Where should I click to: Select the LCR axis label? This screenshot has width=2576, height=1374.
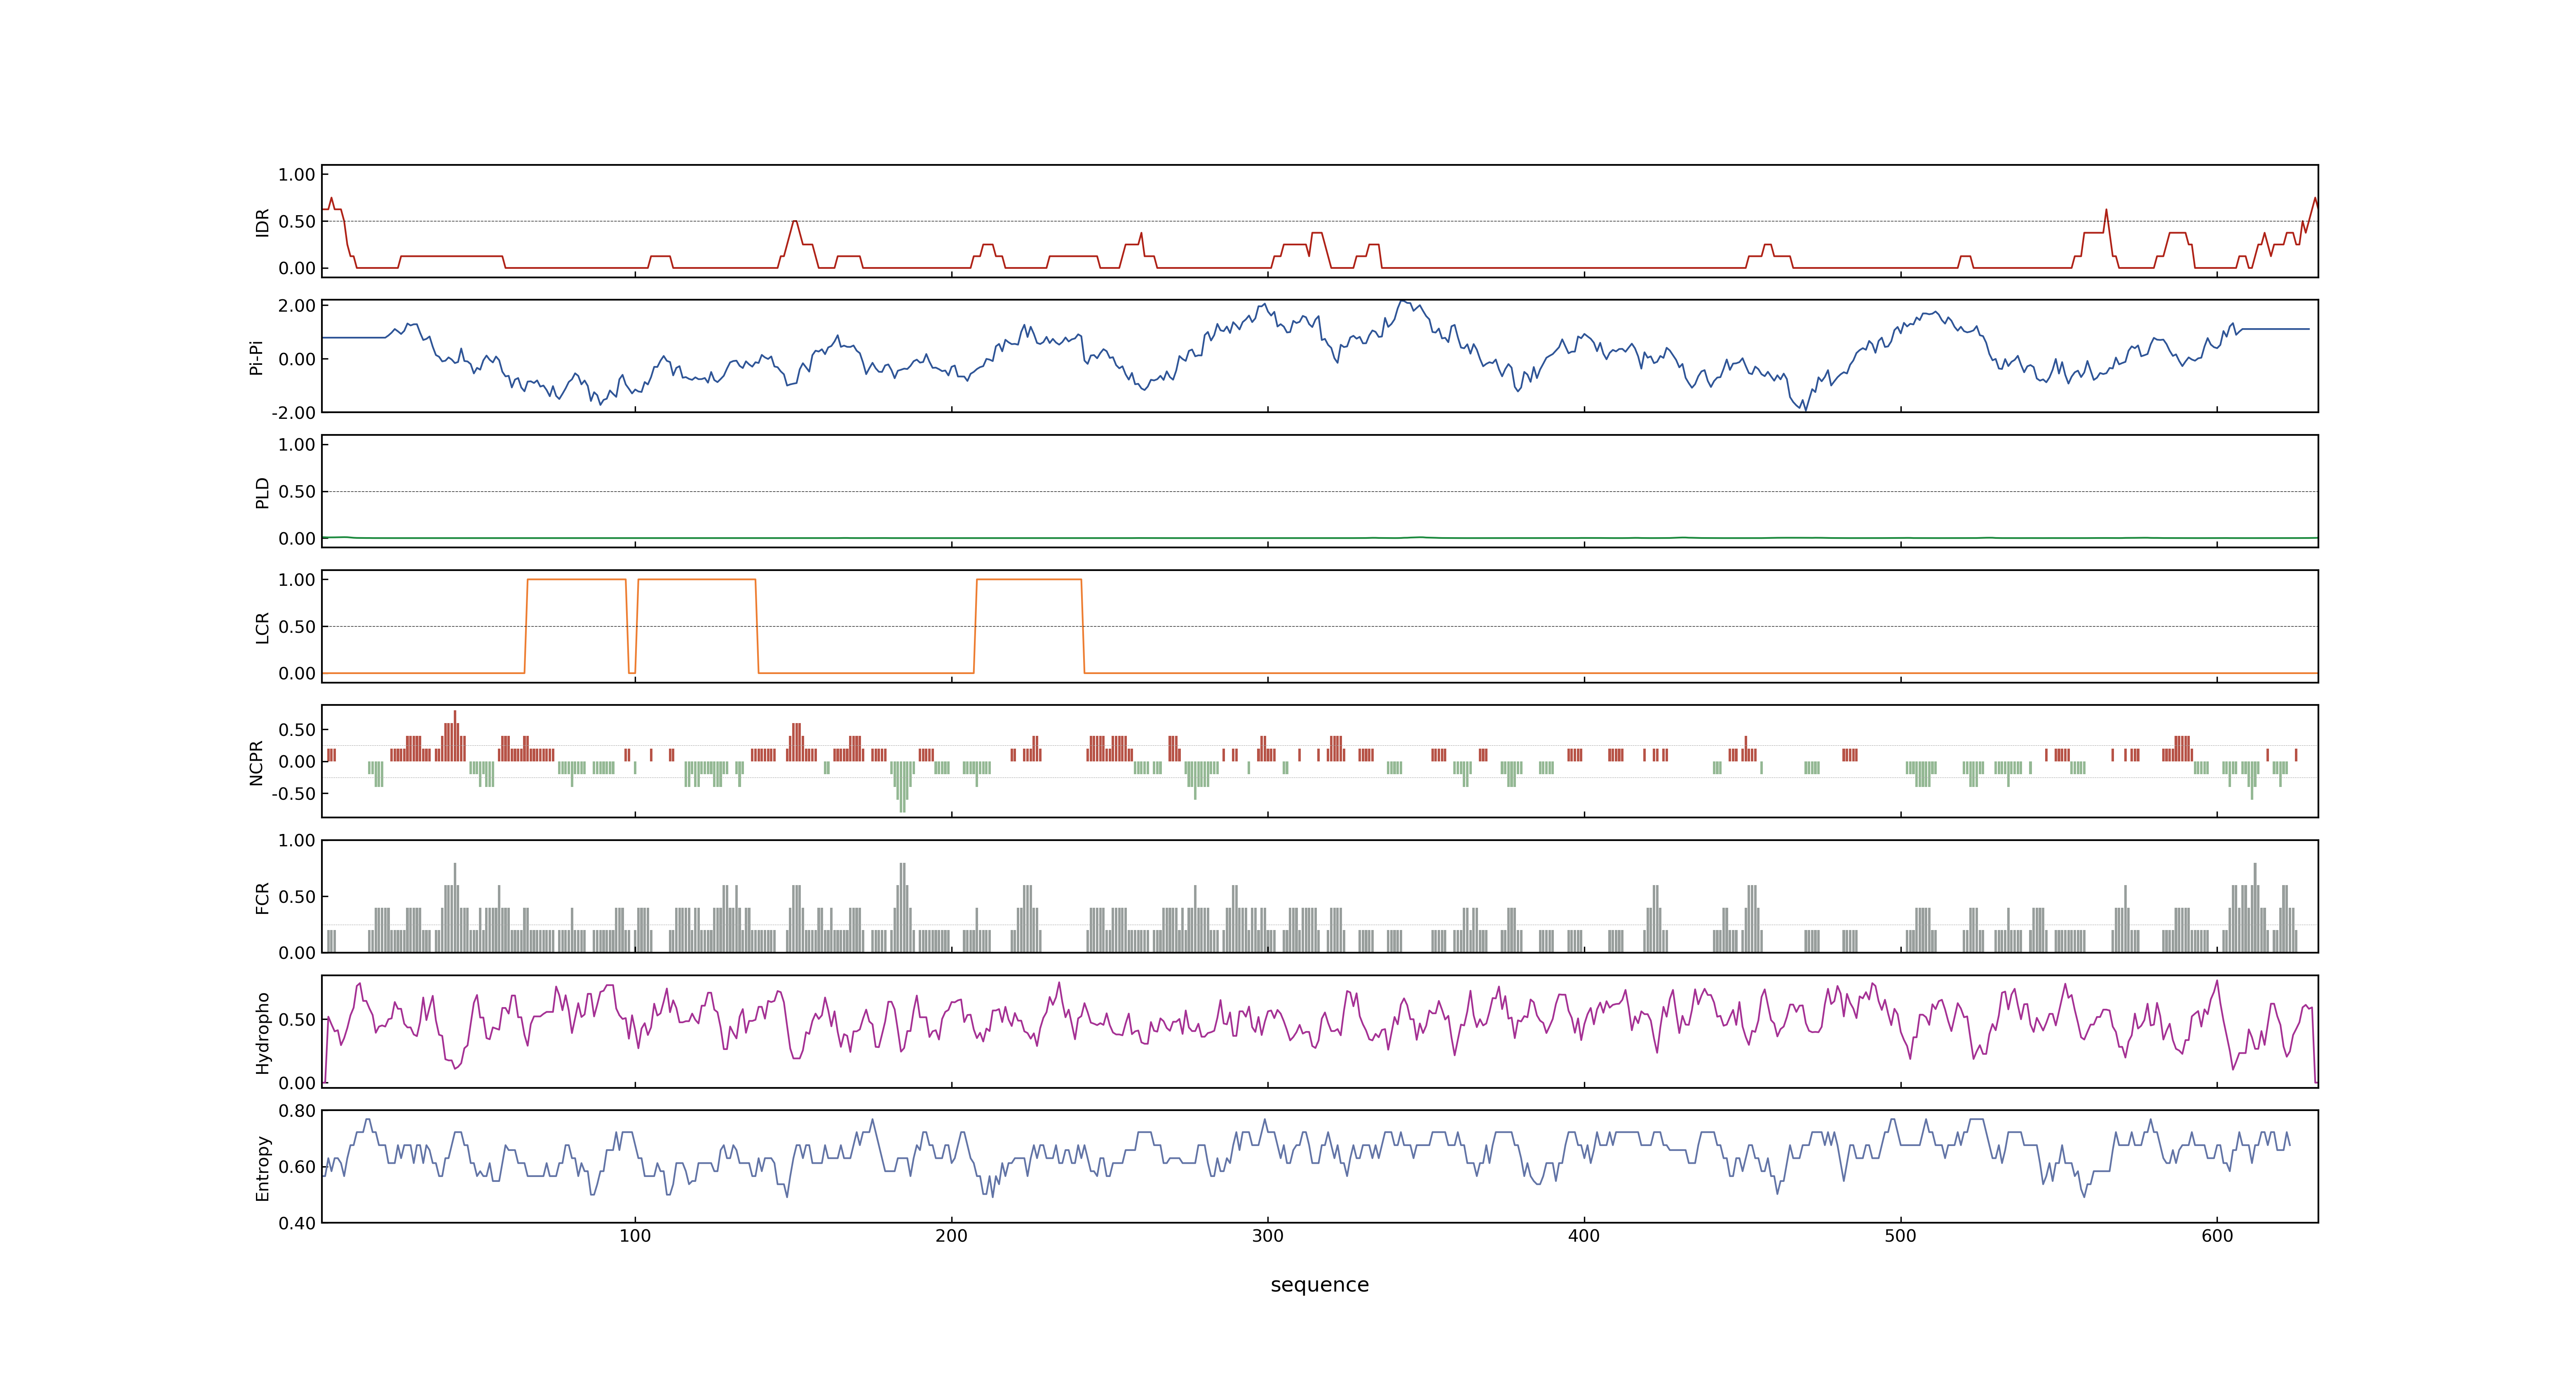(x=262, y=627)
